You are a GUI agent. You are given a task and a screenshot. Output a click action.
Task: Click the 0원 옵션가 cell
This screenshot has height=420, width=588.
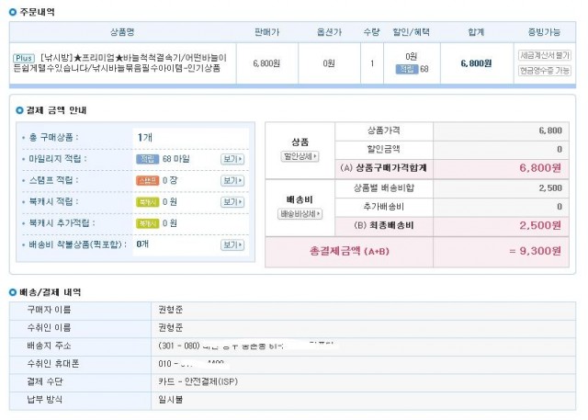(x=329, y=63)
